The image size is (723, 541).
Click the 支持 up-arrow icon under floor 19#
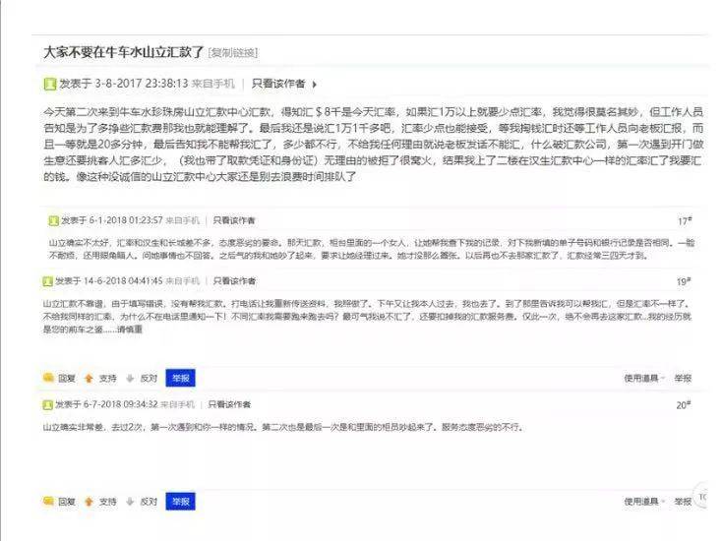coord(89,377)
